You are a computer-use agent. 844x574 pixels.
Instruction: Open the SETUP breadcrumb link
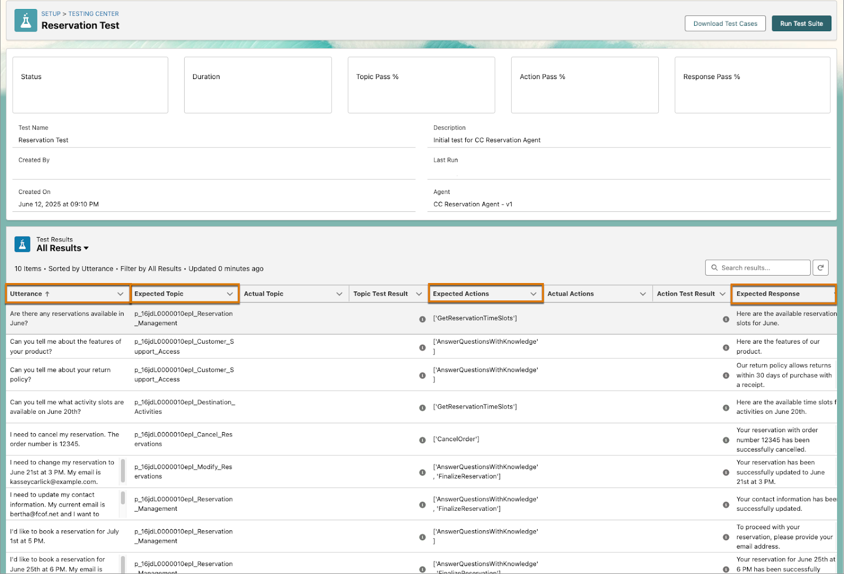[51, 14]
